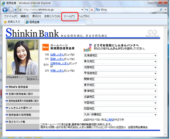Click the orange New badge icon
Viewport: 170px width, 139px height.
tap(46, 47)
